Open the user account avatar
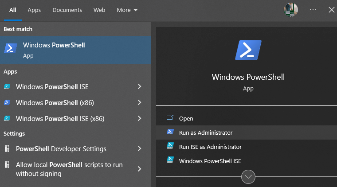The height and width of the screenshot is (187, 337). tap(290, 10)
